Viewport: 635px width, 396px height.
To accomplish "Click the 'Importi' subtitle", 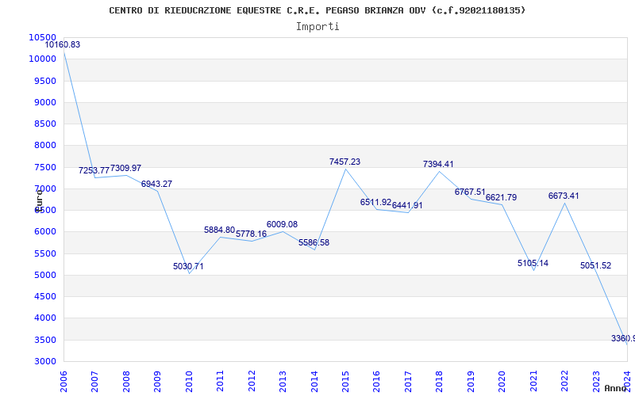I will pyautogui.click(x=317, y=27).
